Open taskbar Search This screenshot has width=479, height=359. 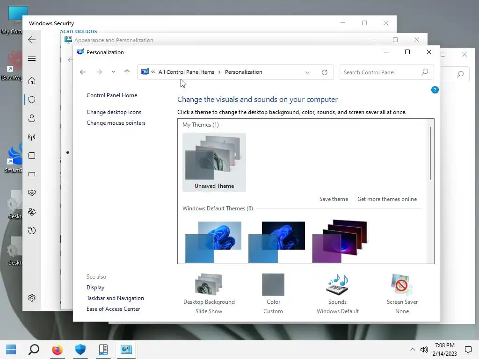coord(34,350)
